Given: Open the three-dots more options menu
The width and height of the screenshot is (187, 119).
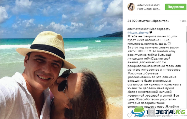Looking at the screenshot, I should pos(185,115).
